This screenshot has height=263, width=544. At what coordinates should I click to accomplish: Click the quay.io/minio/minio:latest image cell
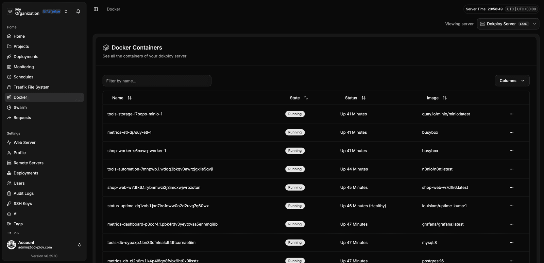pos(446,114)
